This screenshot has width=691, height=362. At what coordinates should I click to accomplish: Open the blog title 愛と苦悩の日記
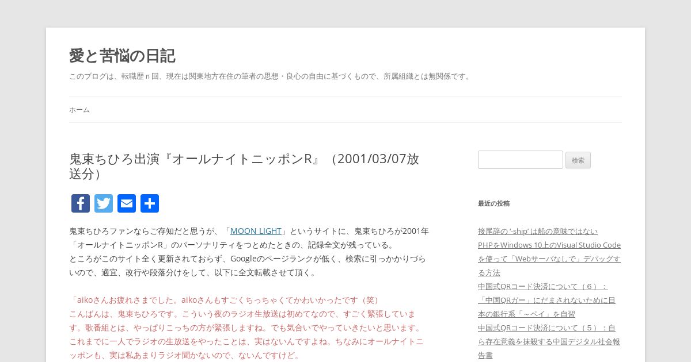122,56
